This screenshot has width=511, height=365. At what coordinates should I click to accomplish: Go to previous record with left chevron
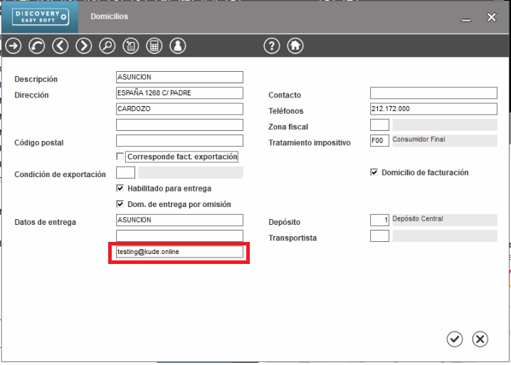point(60,46)
